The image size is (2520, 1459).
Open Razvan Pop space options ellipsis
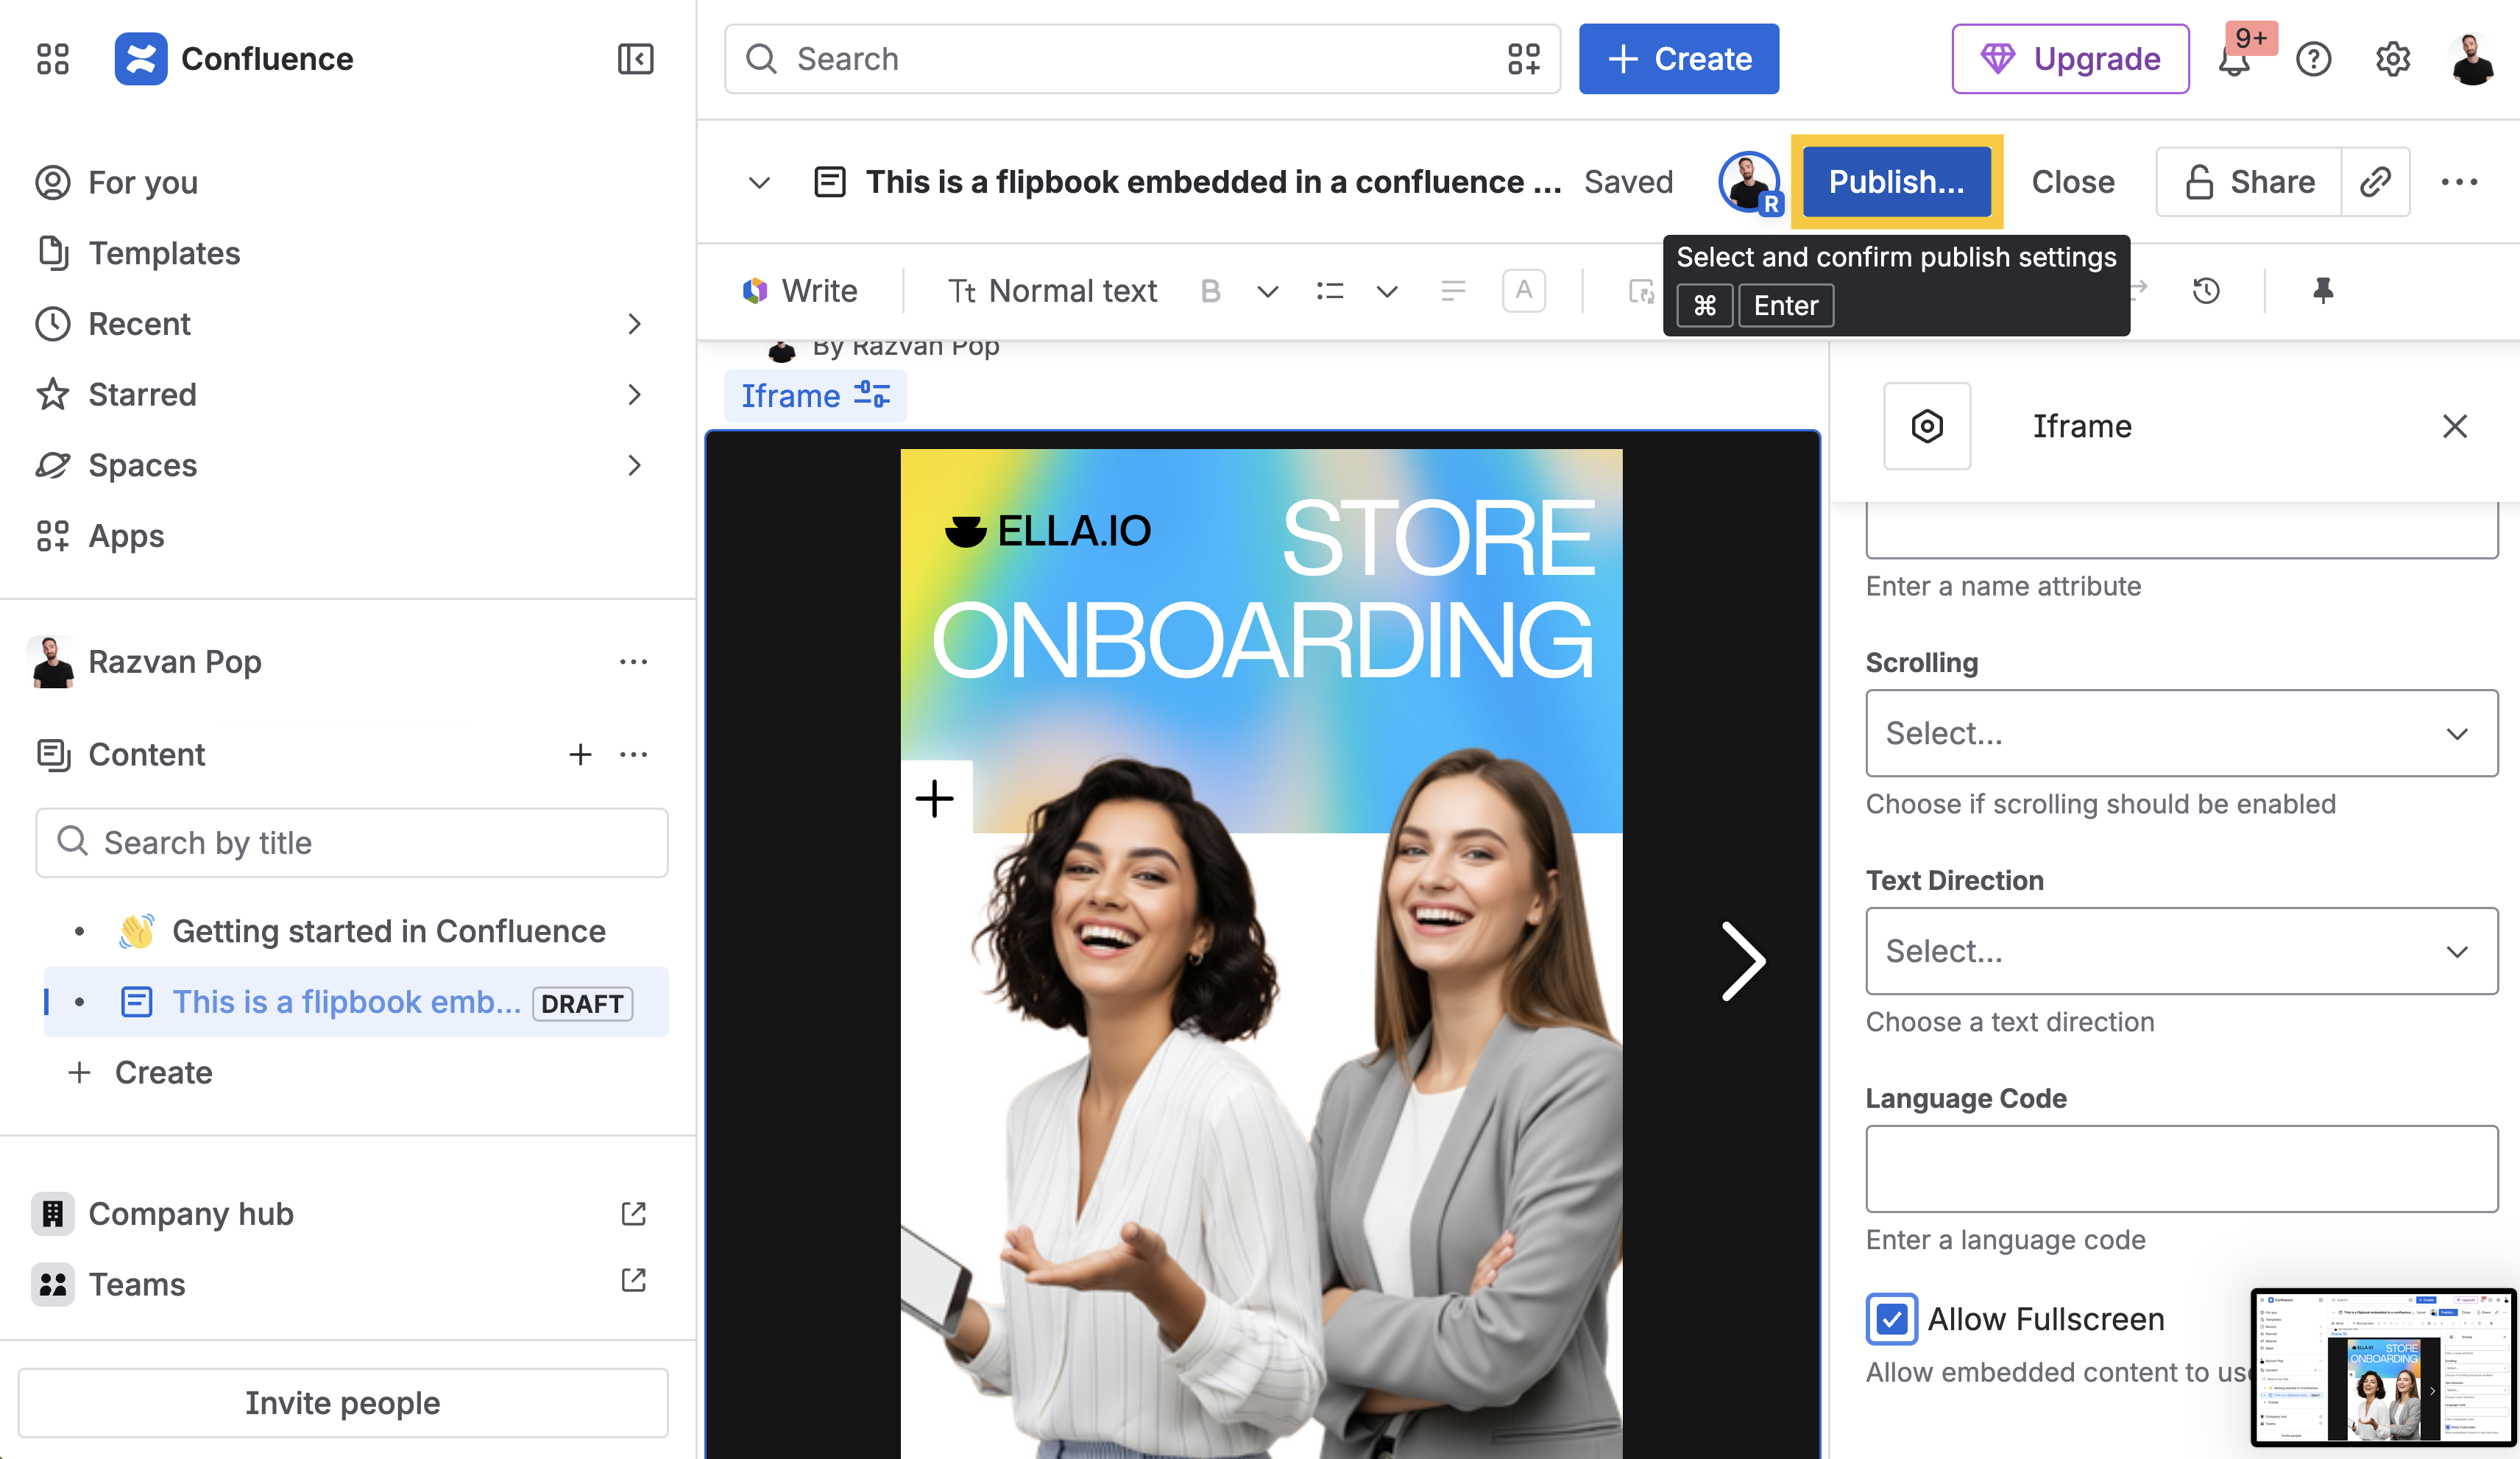click(x=633, y=662)
